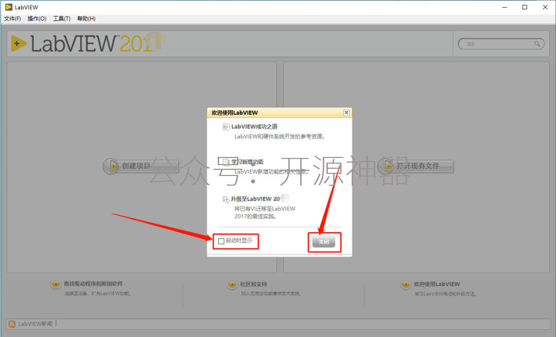Click the yellow LabVIEW logo arrow

19,44
